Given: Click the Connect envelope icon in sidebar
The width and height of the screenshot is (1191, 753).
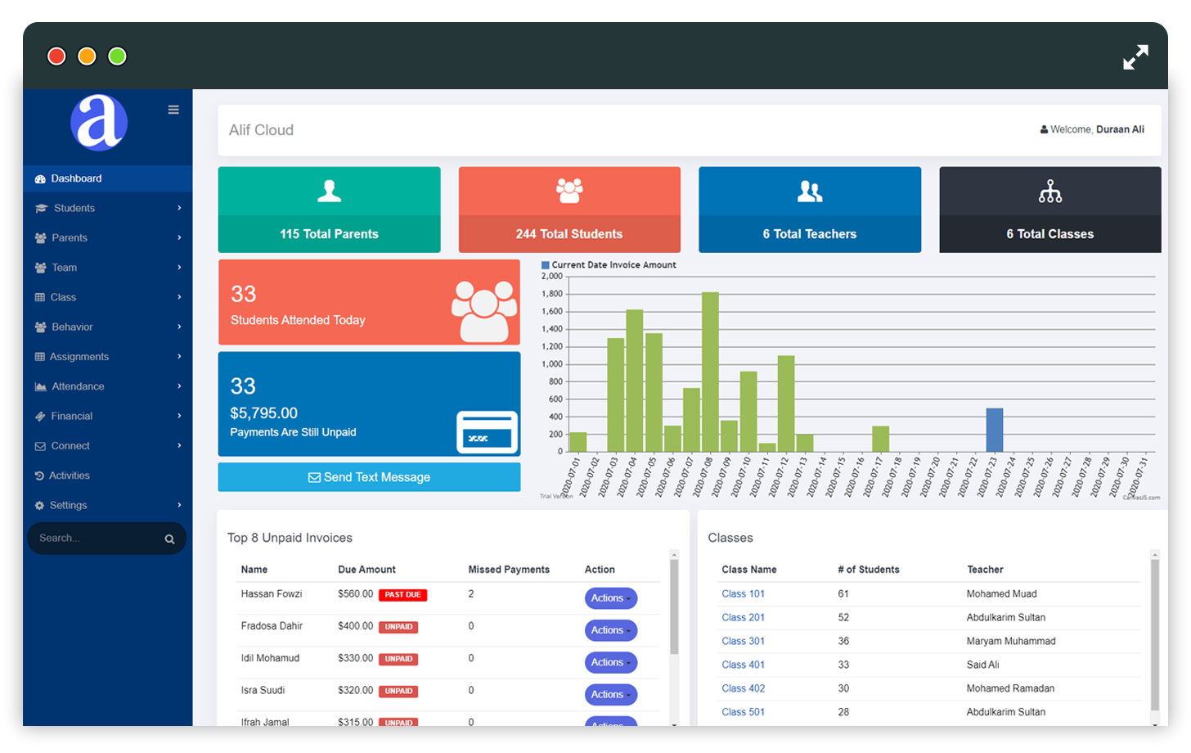Looking at the screenshot, I should coord(41,445).
